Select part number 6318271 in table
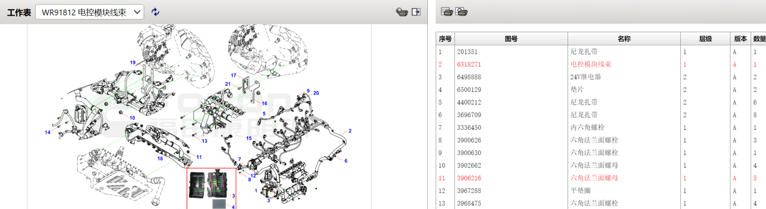Image resolution: width=766 pixels, height=209 pixels. (x=469, y=64)
